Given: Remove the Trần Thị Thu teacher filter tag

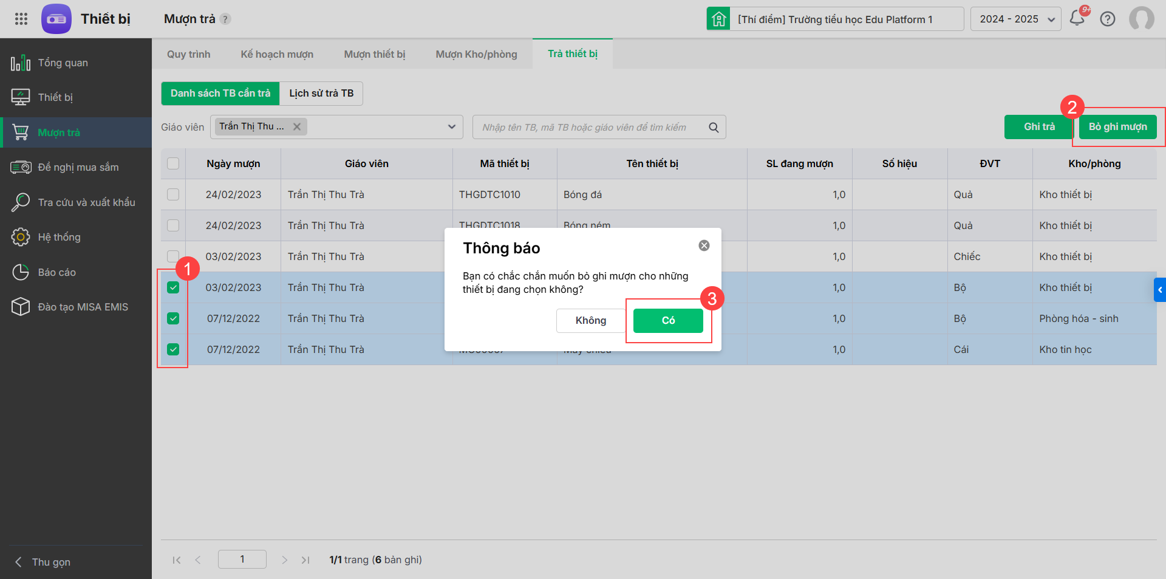Looking at the screenshot, I should tap(297, 127).
